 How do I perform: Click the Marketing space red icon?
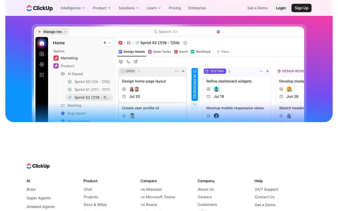coord(56,58)
